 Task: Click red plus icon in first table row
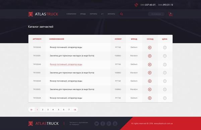150,47
